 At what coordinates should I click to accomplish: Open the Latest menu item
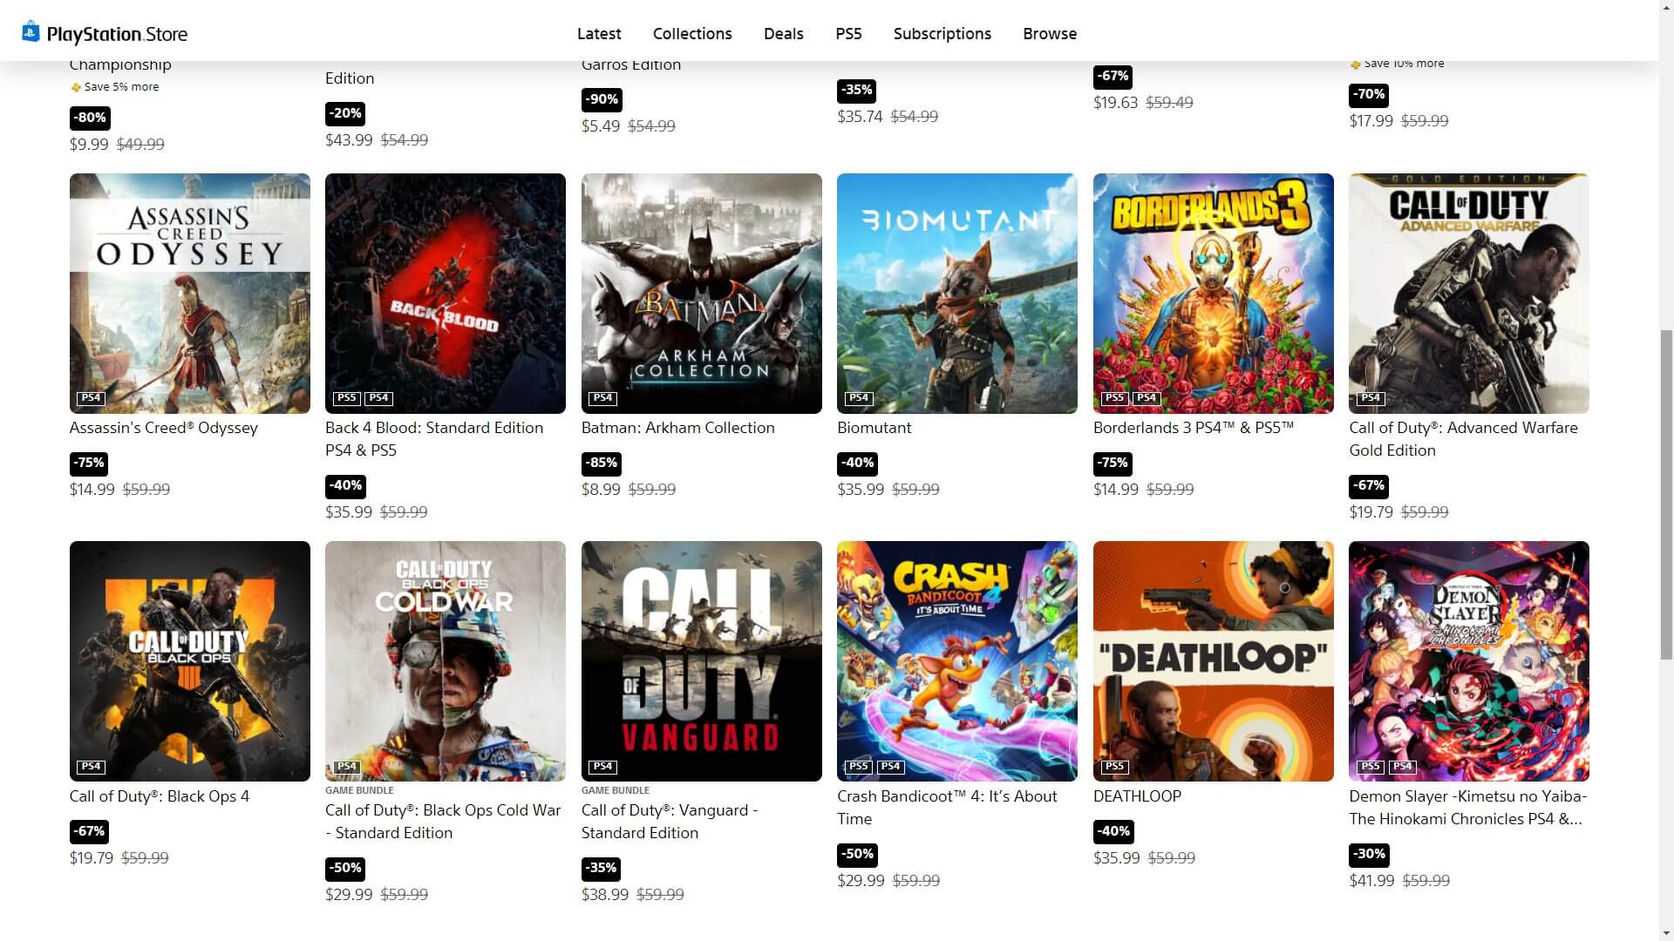pos(599,34)
